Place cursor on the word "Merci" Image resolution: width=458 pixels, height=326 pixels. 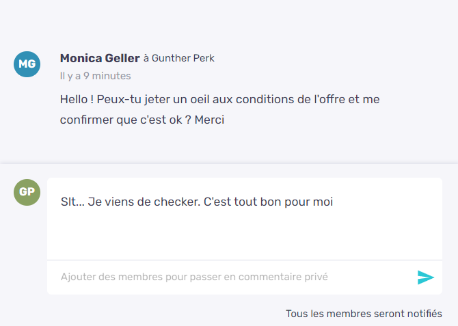(209, 120)
